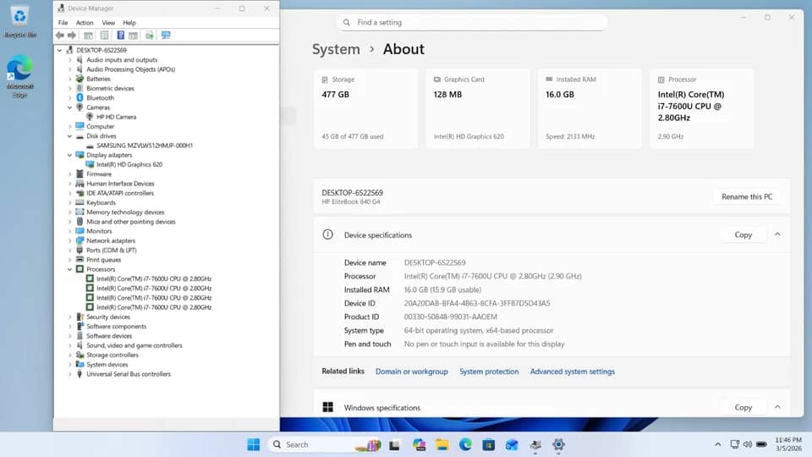Click the Graphics Card 128 MB card

pos(477,108)
